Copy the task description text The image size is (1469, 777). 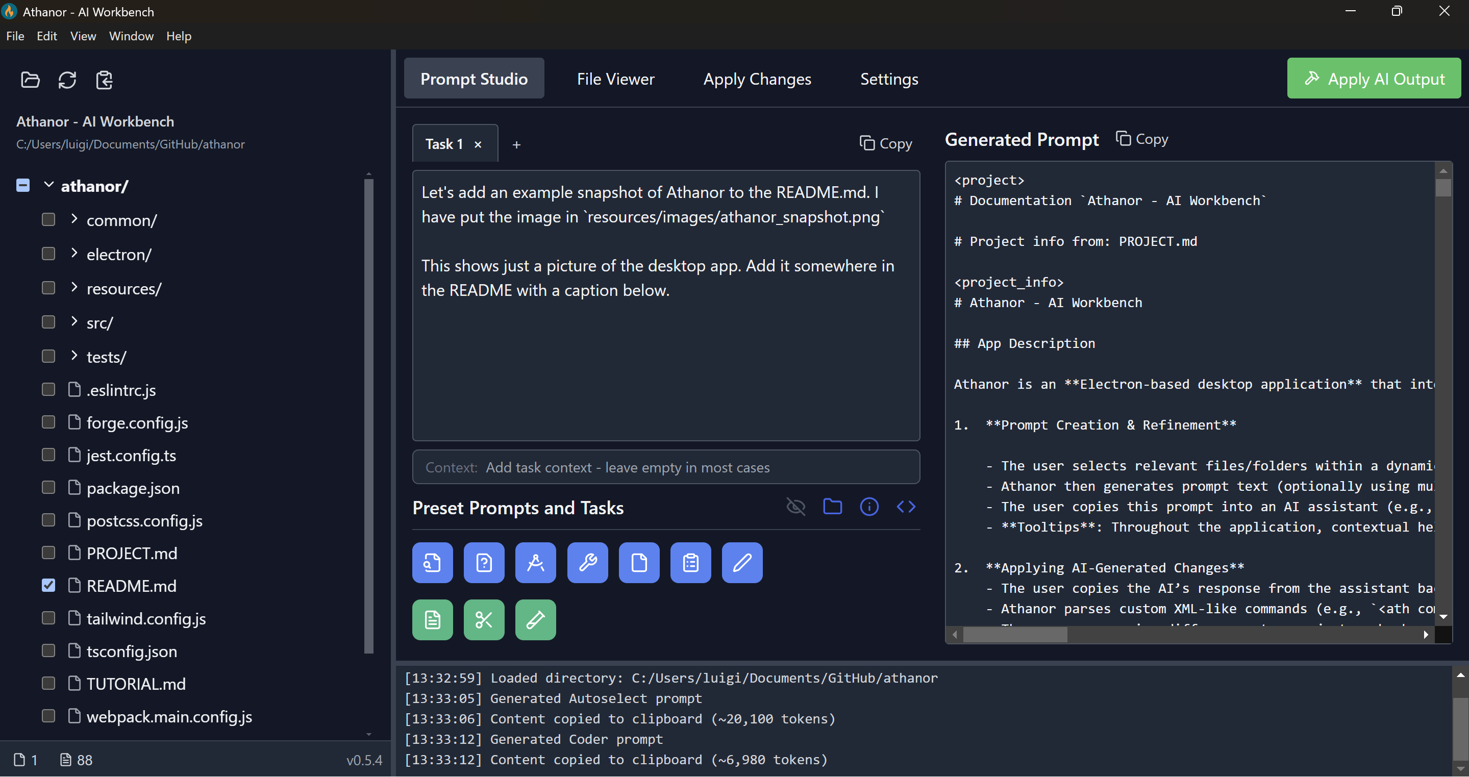(x=886, y=144)
